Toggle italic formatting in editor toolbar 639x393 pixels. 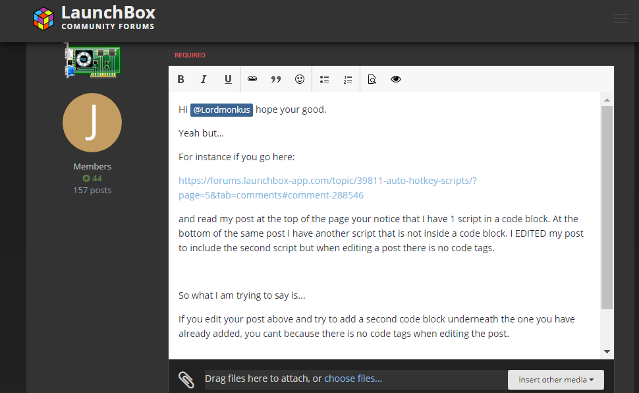tap(204, 79)
